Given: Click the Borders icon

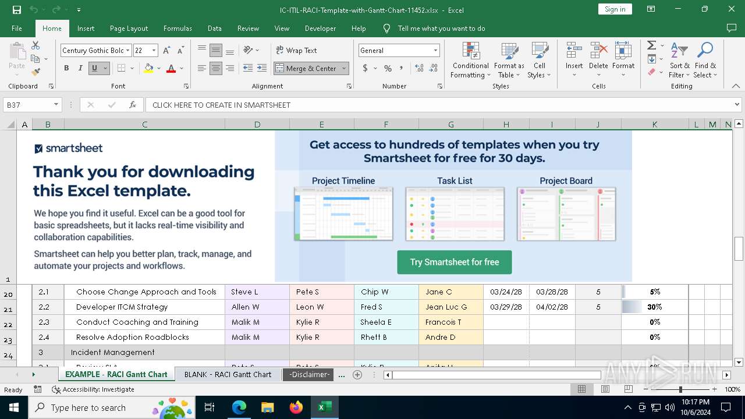Looking at the screenshot, I should pos(121,68).
